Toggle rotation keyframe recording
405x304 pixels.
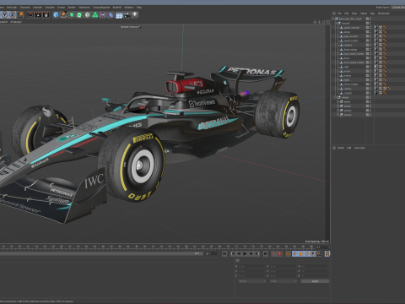(x=307, y=253)
